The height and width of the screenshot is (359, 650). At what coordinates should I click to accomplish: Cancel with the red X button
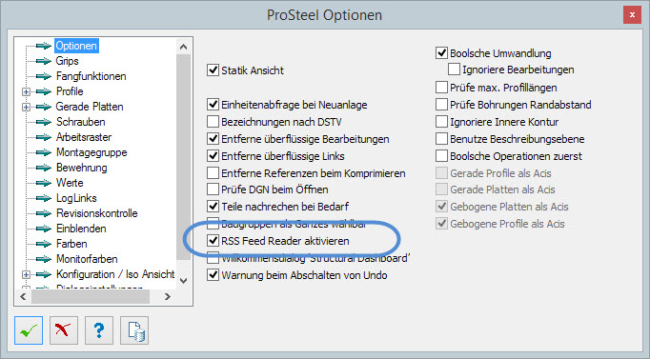pos(64,330)
